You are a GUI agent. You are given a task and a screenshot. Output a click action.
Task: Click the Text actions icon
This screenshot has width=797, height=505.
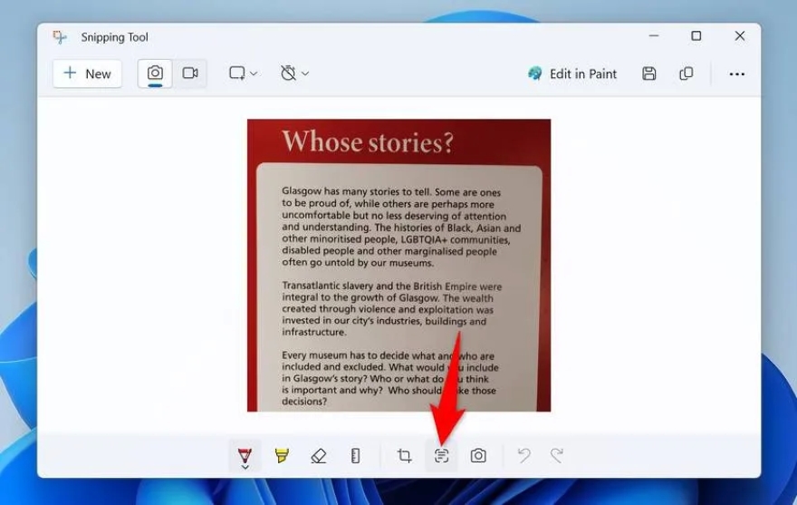click(441, 456)
